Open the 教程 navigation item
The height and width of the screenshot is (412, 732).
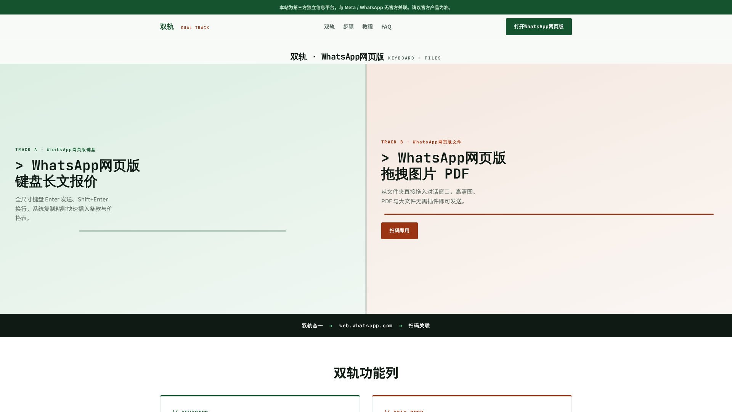[368, 27]
